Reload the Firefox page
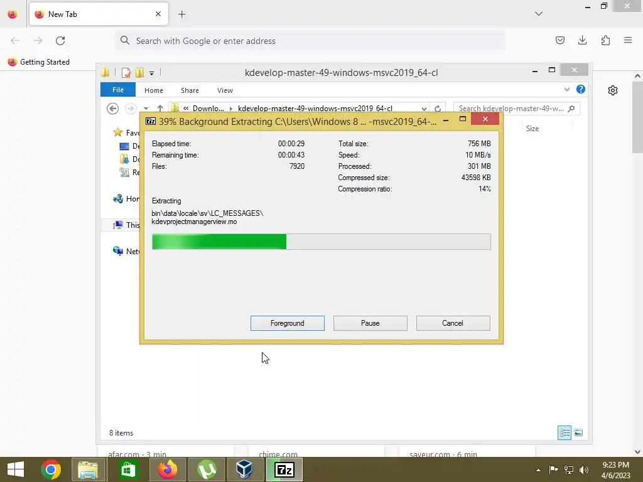643x482 pixels. point(60,41)
